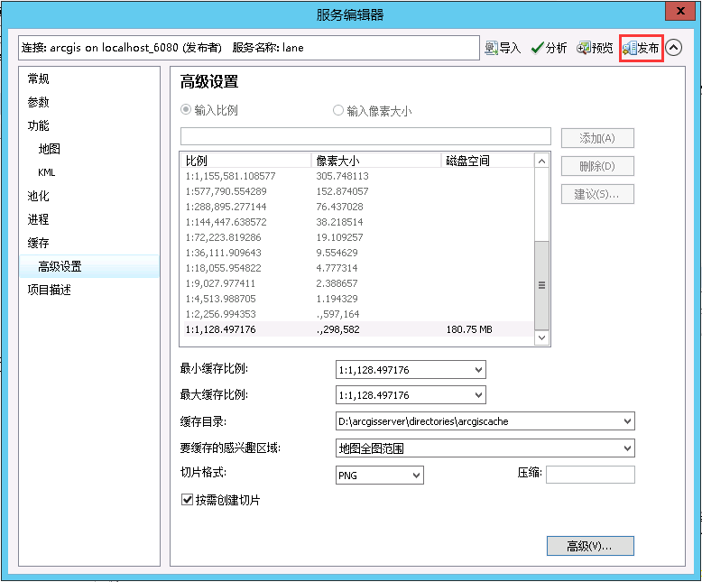702x582 pixels.
Task: Select the 1:144,447.638572 scale row
Action: (x=358, y=222)
